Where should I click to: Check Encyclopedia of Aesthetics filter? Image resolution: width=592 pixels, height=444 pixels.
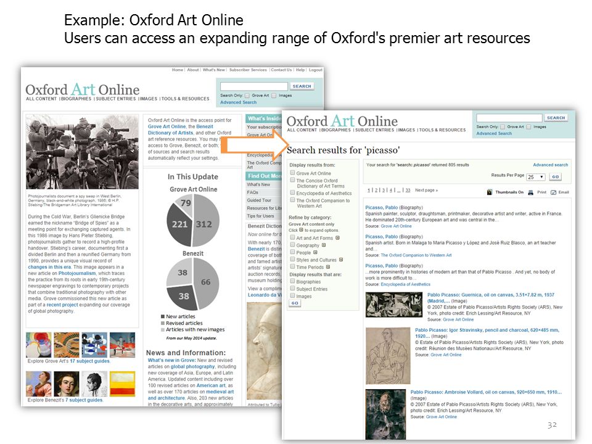292,192
